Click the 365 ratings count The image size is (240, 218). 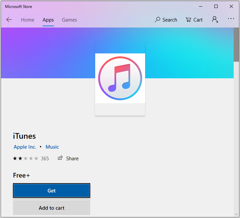click(45, 159)
